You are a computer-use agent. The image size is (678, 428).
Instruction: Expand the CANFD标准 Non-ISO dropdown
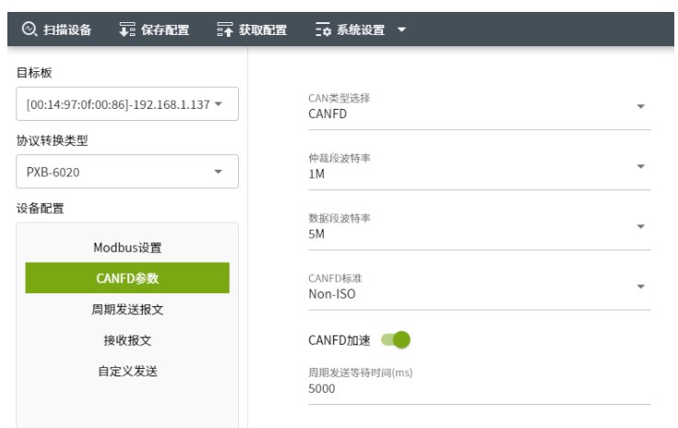tap(640, 287)
